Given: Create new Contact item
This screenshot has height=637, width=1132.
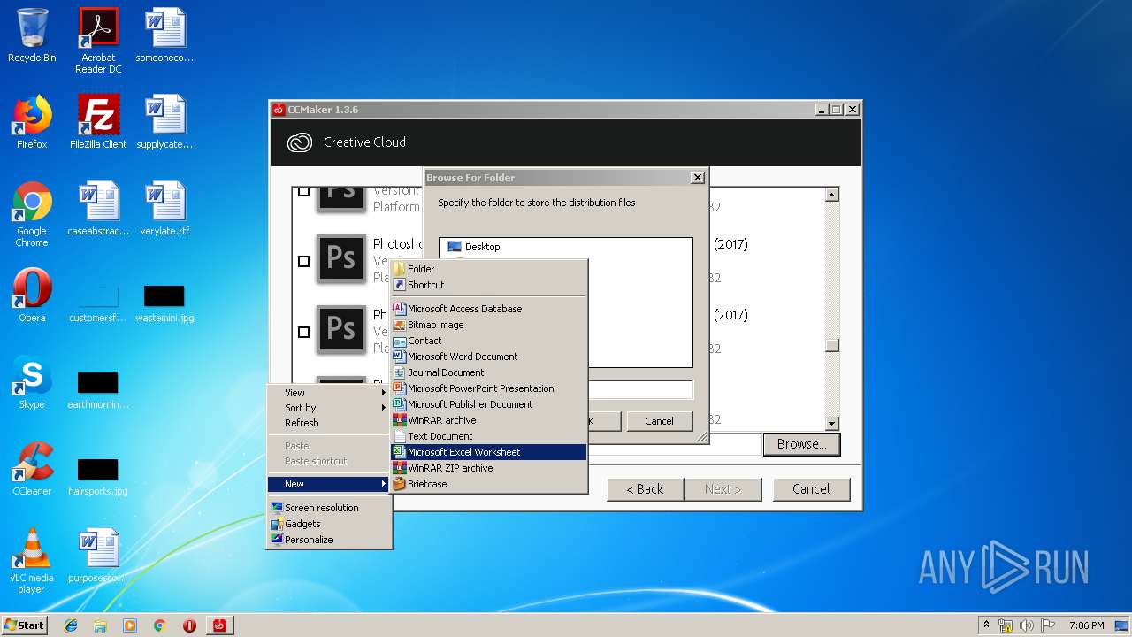Looking at the screenshot, I should [489, 341].
